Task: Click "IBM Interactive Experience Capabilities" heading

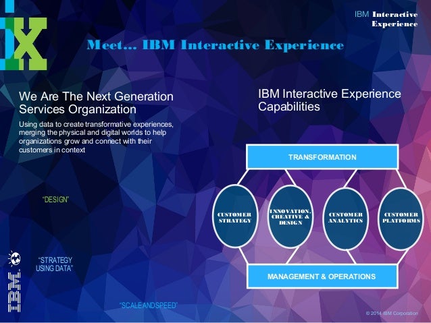Action: (329, 100)
